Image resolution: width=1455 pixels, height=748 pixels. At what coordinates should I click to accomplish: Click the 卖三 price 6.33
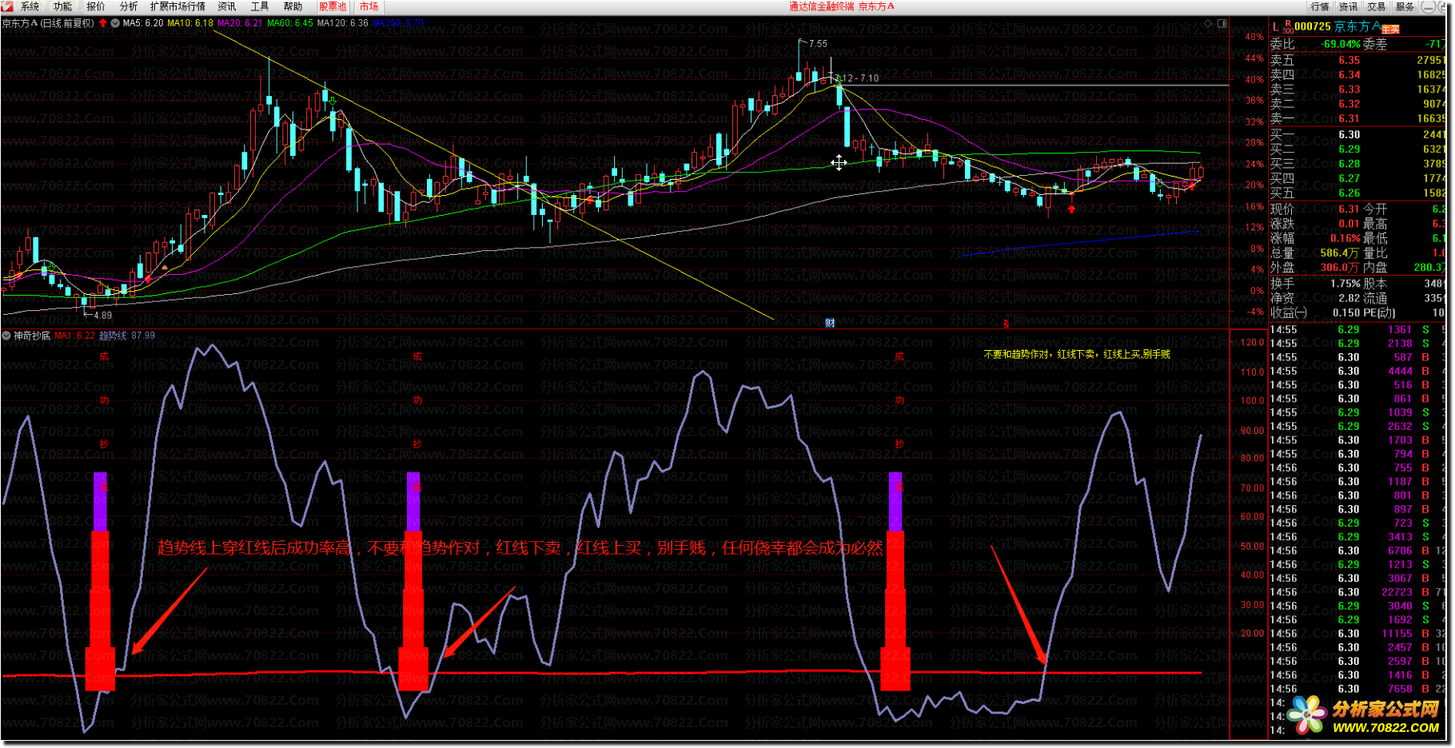pyautogui.click(x=1349, y=89)
